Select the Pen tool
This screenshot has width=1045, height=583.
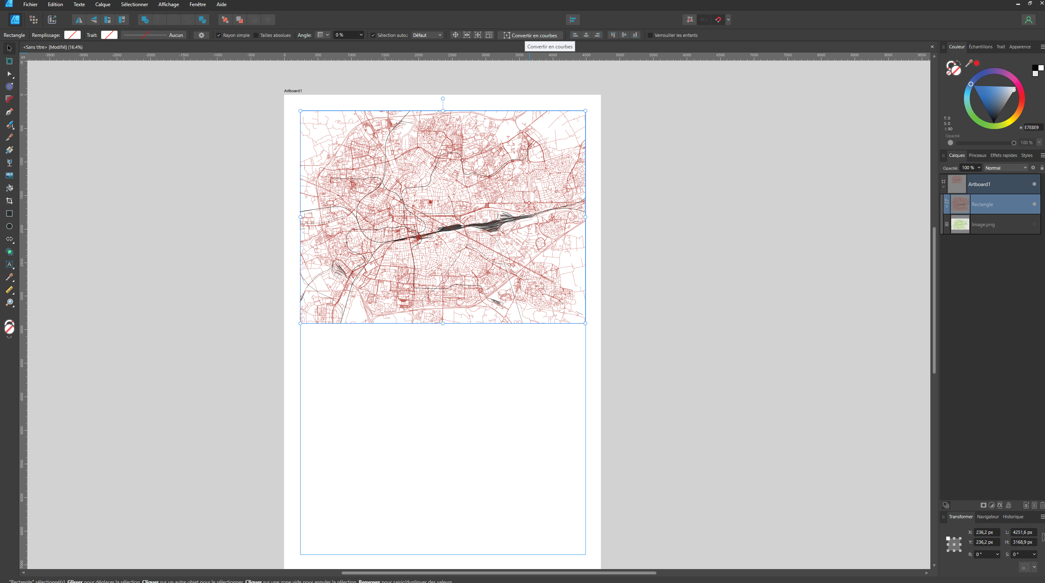pyautogui.click(x=9, y=112)
